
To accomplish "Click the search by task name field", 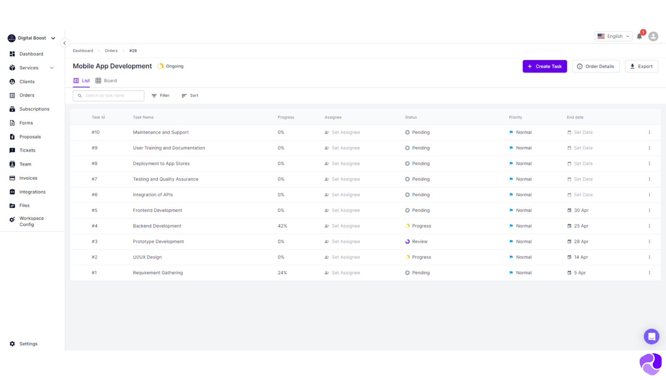I will pyautogui.click(x=108, y=95).
